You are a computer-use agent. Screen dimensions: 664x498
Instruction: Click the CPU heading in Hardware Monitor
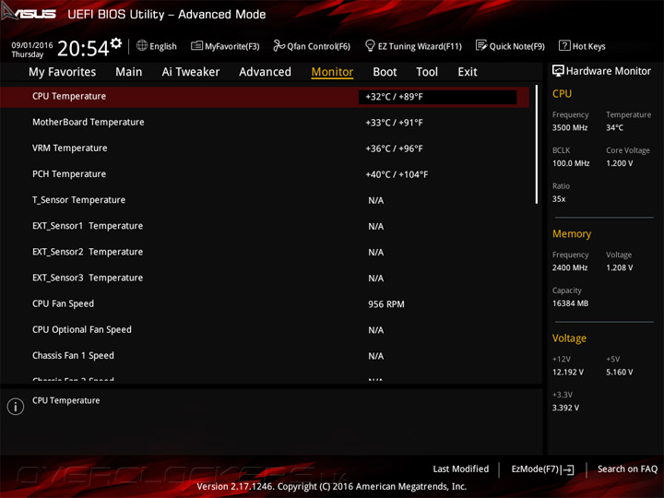click(562, 93)
